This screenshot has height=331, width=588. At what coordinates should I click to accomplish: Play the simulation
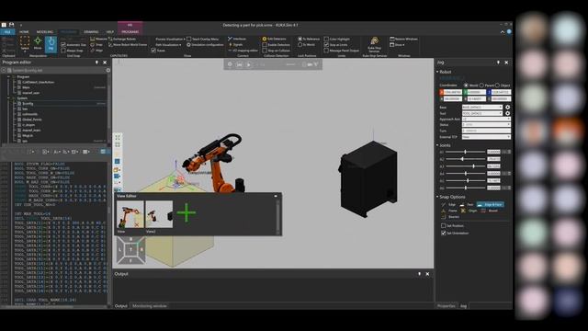pyautogui.click(x=249, y=64)
